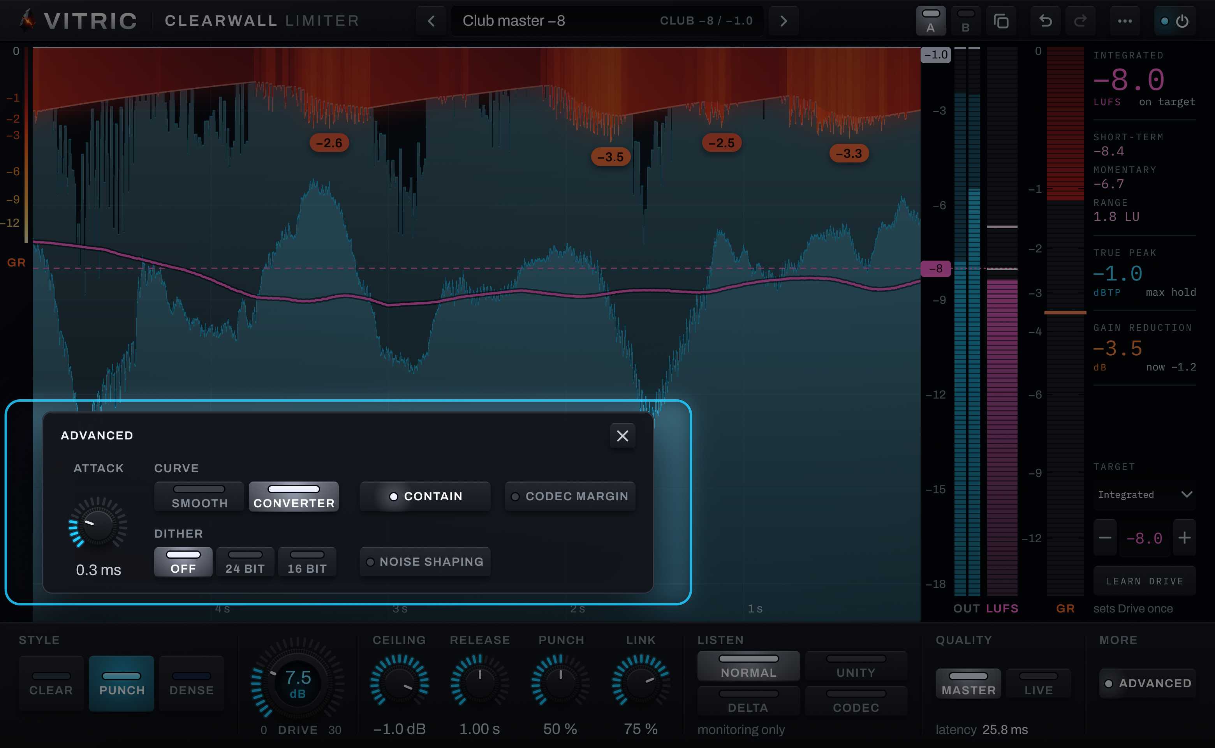Enable Noise Shaping
This screenshot has height=748, width=1215.
(x=425, y=562)
